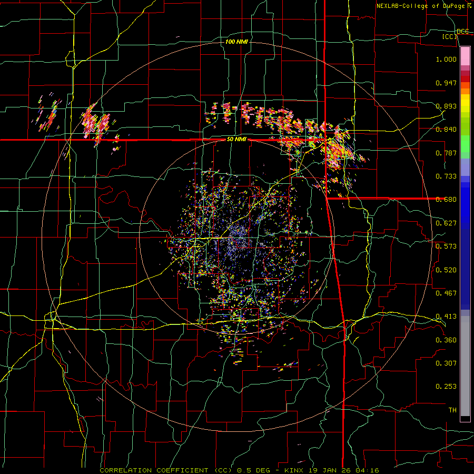Select the 0.627 legend value
Image resolution: width=474 pixels, height=474 pixels.
click(446, 223)
